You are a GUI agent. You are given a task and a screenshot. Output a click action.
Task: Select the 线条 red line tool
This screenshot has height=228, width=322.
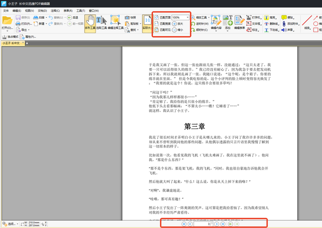pyautogui.click(x=307, y=22)
